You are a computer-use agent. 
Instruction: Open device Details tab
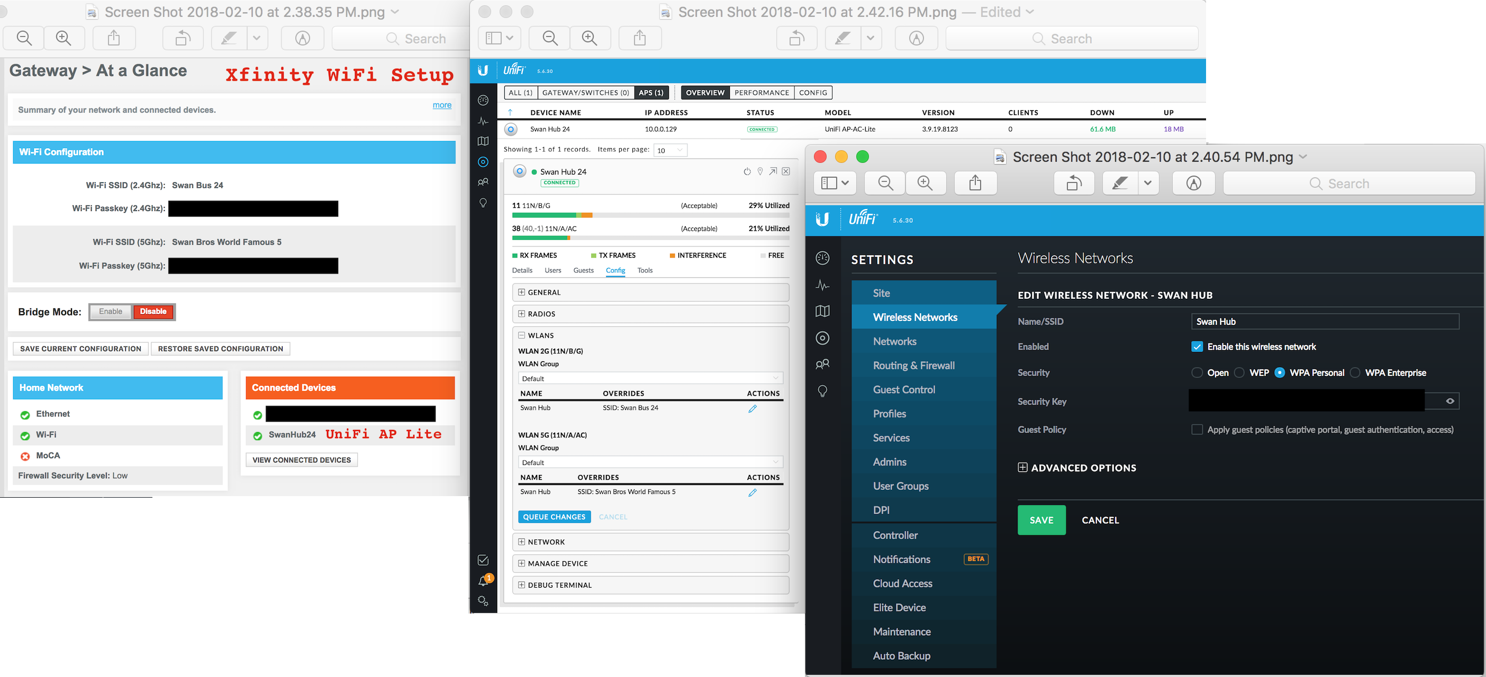pos(522,270)
